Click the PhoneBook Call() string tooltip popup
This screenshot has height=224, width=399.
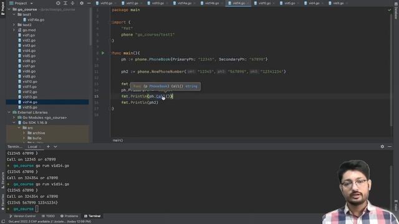coord(165,86)
